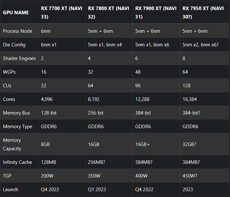Click the RX 7950 XT column header

pos(203,12)
